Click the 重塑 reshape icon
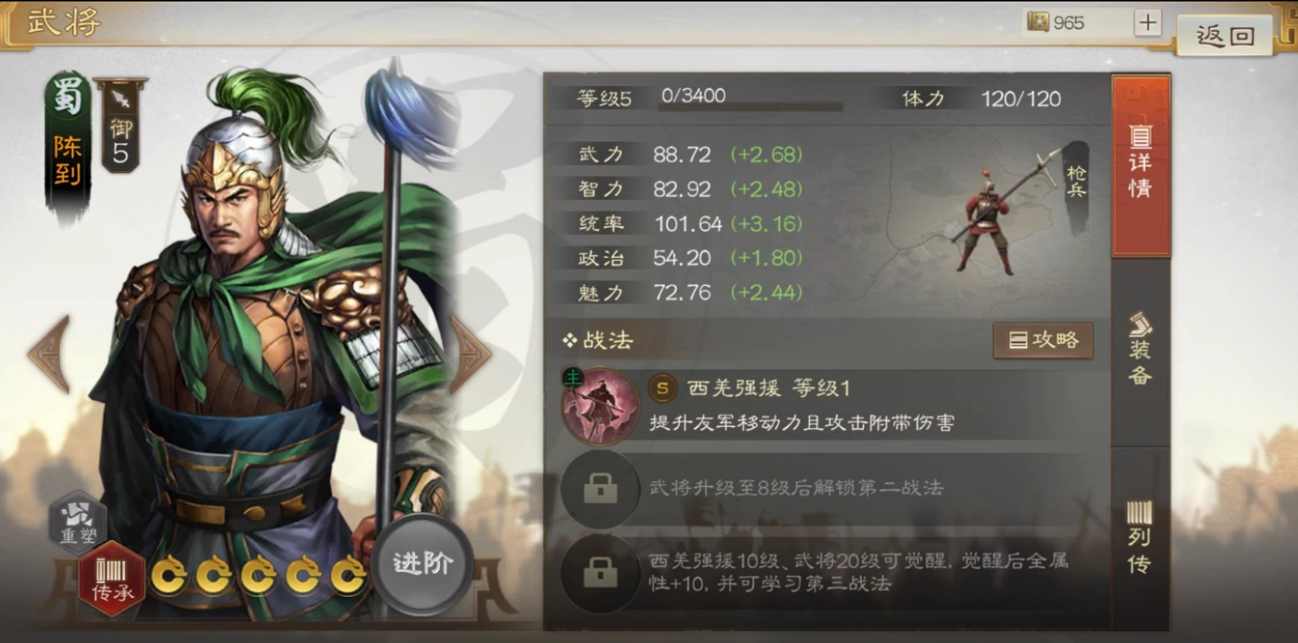Image resolution: width=1298 pixels, height=643 pixels. click(x=78, y=521)
